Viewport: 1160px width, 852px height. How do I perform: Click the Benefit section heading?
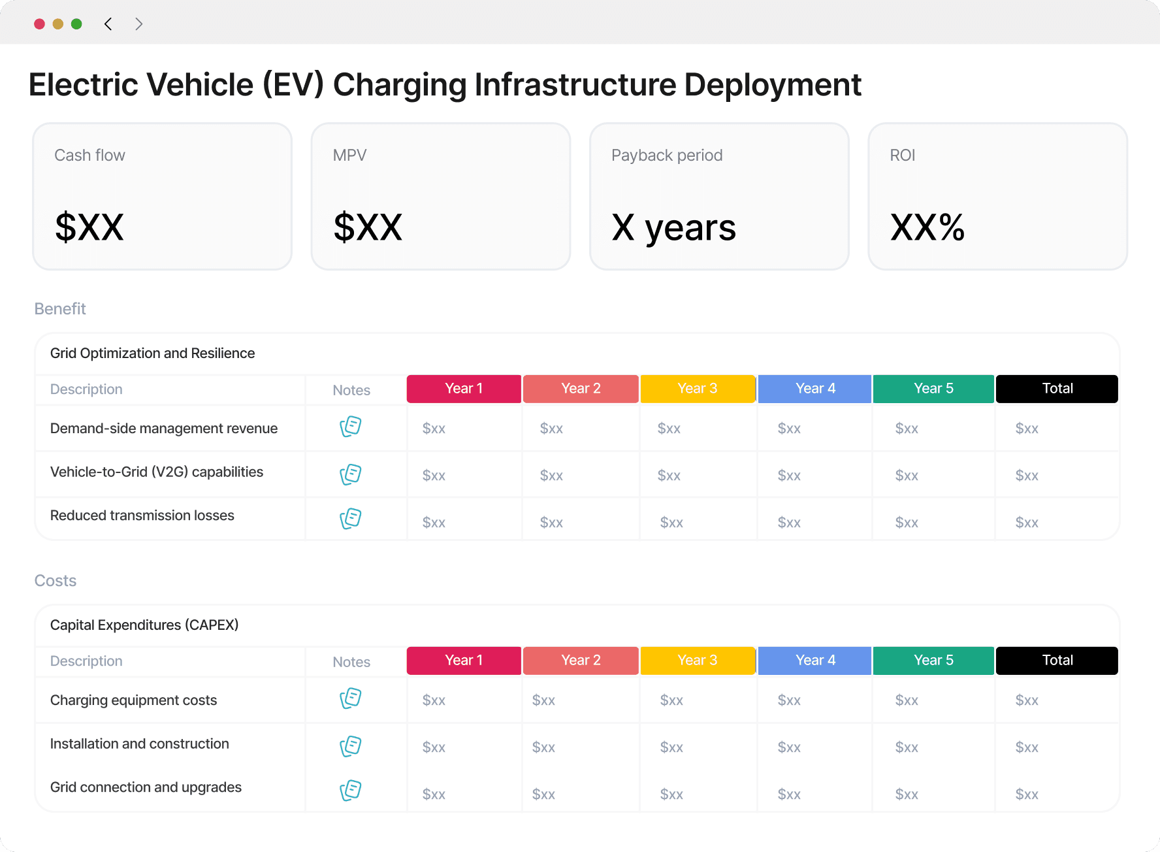[60, 308]
